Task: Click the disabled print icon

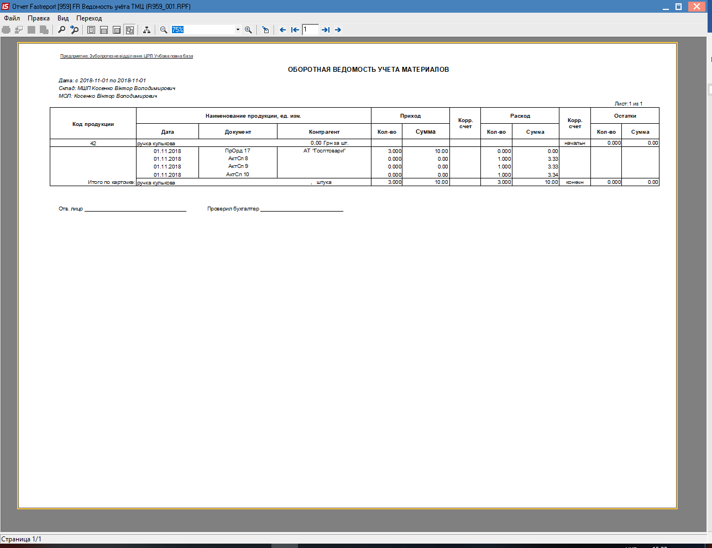Action: (x=7, y=30)
